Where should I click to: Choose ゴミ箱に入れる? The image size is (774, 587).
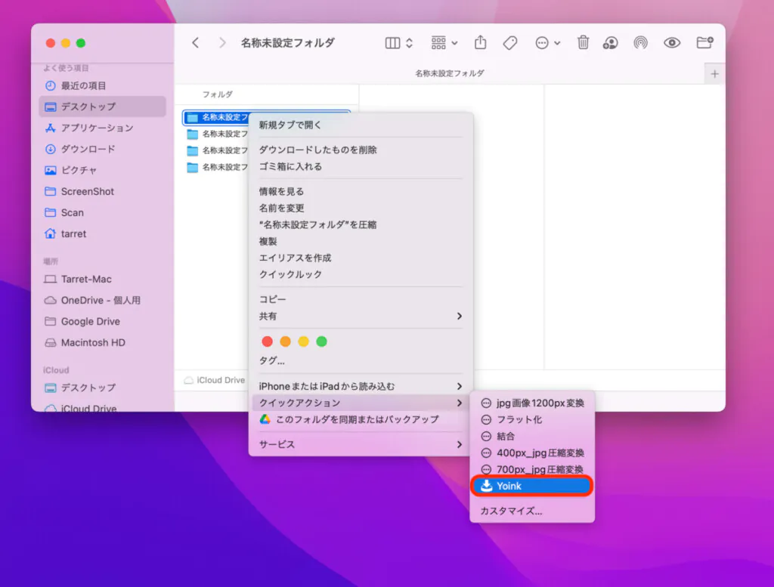(x=361, y=167)
